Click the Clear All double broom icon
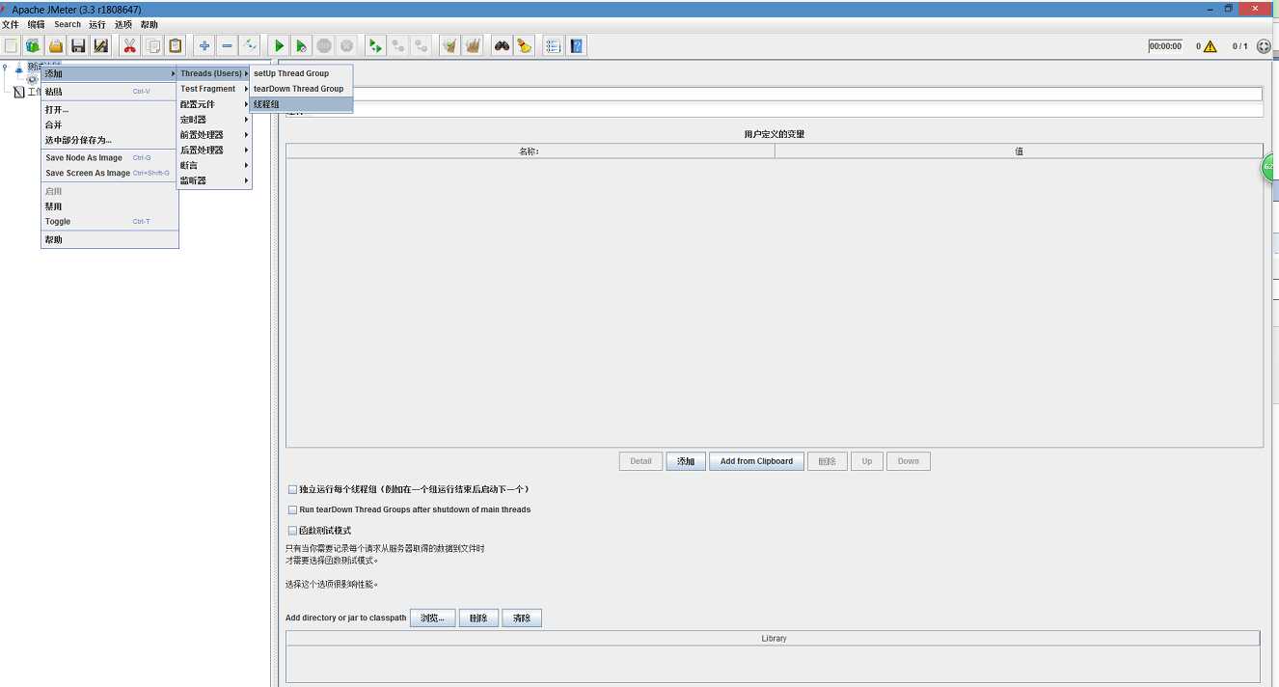The width and height of the screenshot is (1279, 687). click(473, 45)
